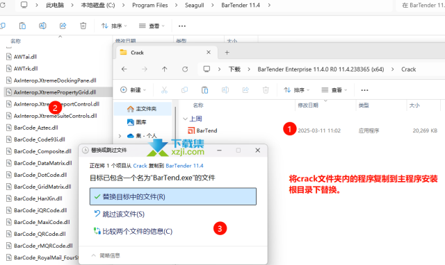445x265 pixels.
Task: Click the rename icon in BarTender 11.4 window toolbar
Action: point(42,26)
